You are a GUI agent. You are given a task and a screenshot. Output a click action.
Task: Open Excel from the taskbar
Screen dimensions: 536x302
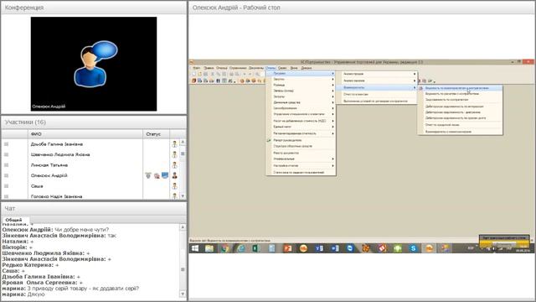256,248
